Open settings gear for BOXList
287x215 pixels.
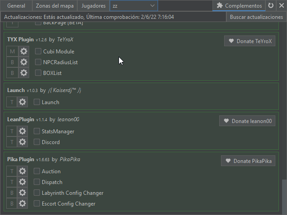pyautogui.click(x=24, y=73)
